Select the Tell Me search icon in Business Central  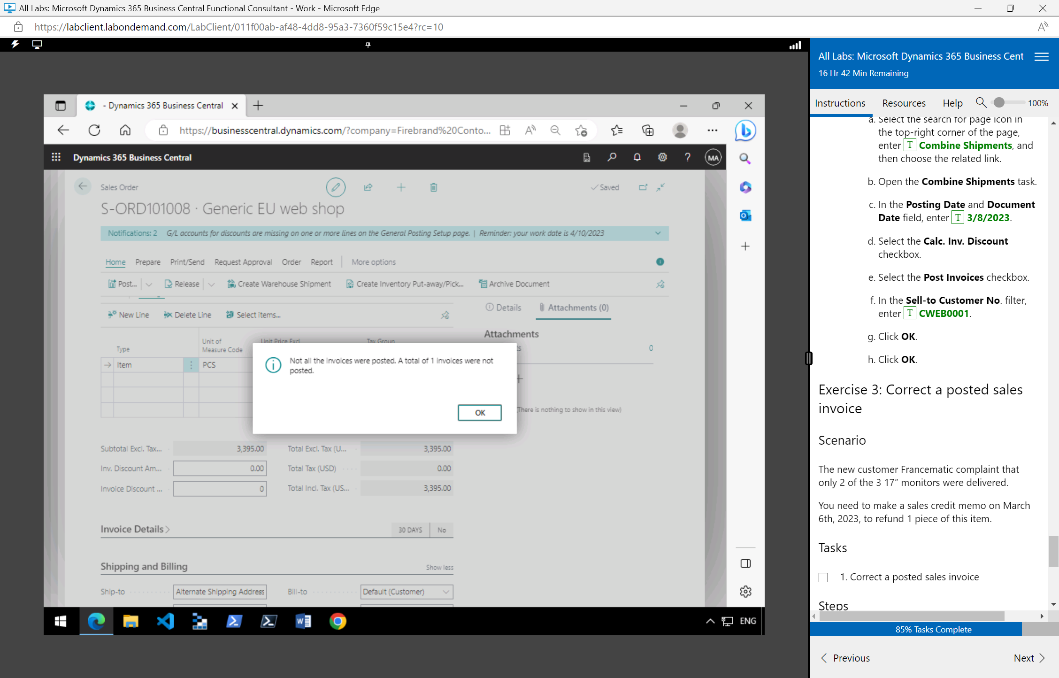pyautogui.click(x=612, y=157)
